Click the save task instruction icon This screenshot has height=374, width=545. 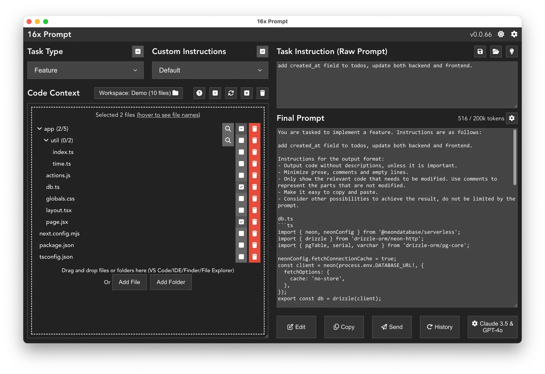pos(480,51)
